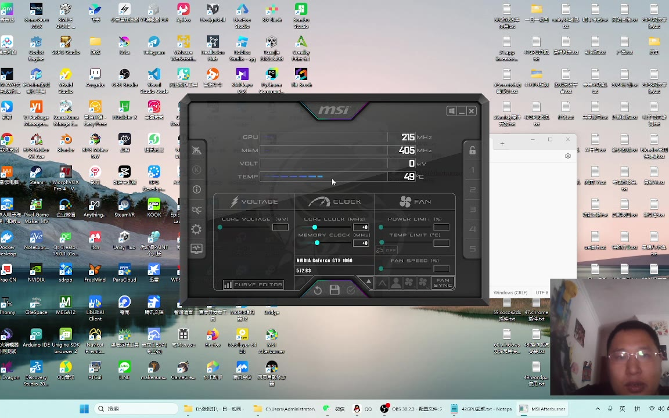669x418 pixels.
Task: Open the Afterburner Kombustor stress-test icon
Action: [x=196, y=170]
